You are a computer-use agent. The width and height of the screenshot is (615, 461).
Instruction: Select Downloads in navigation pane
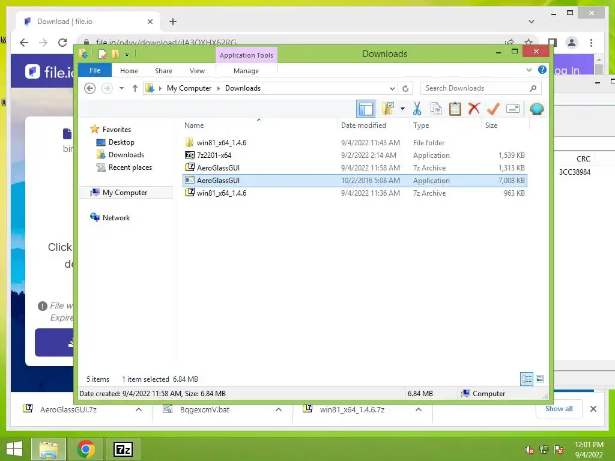click(x=126, y=155)
